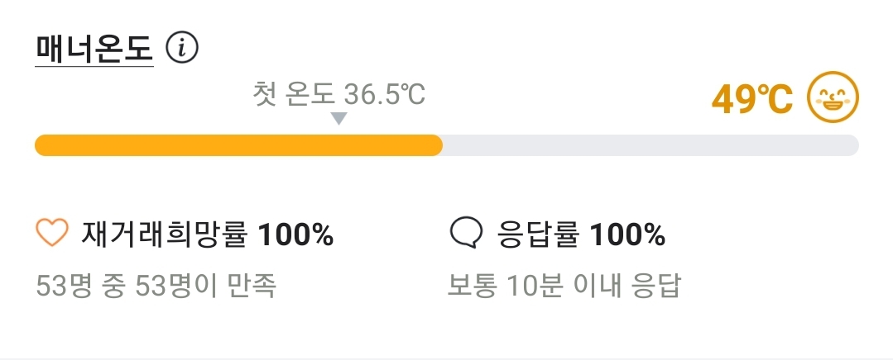Tap the smiling face emoji icon
This screenshot has width=893, height=360.
833,97
